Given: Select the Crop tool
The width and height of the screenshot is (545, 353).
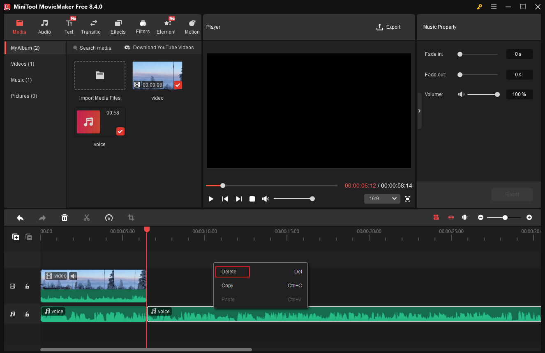Looking at the screenshot, I should pyautogui.click(x=131, y=218).
